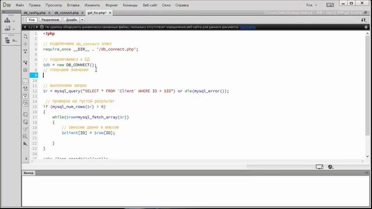The image size is (372, 209).
Task: Toggle line numbers in coding toolbar
Action: [26, 81]
